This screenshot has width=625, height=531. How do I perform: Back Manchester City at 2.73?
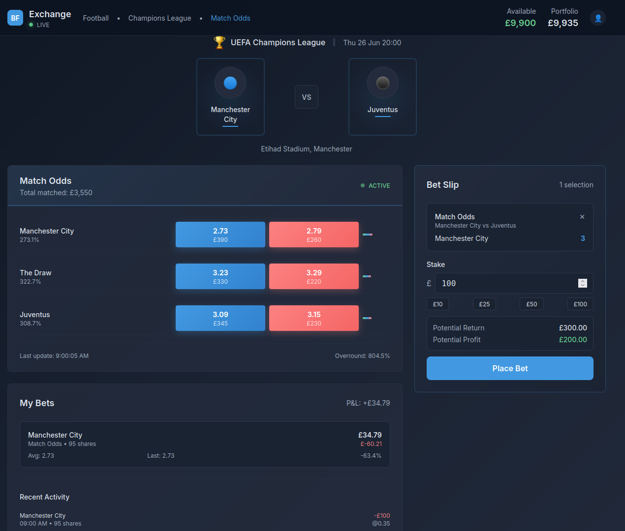coord(220,235)
